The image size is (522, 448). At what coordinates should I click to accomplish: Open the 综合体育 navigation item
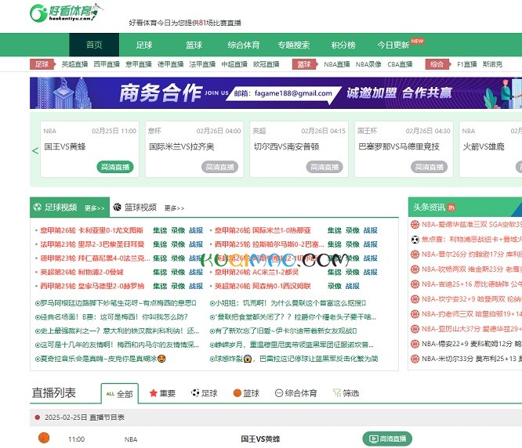tap(244, 45)
